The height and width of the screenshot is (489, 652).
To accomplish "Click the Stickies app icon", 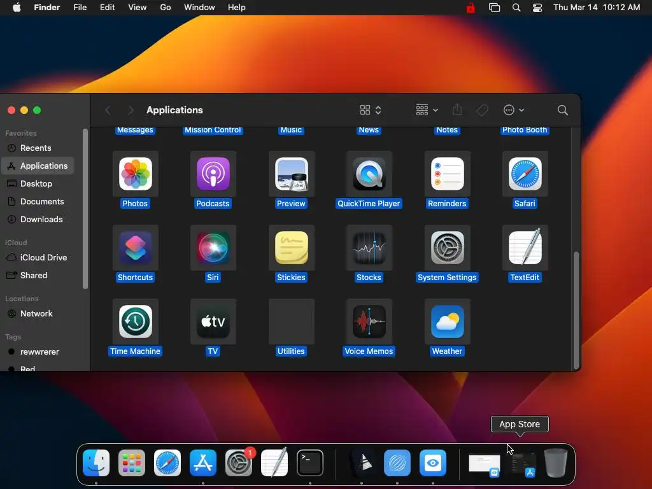I will [x=291, y=248].
